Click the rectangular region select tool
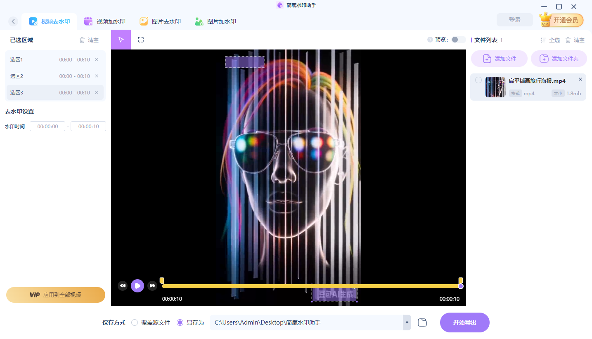Image resolution: width=592 pixels, height=339 pixels. tap(141, 40)
